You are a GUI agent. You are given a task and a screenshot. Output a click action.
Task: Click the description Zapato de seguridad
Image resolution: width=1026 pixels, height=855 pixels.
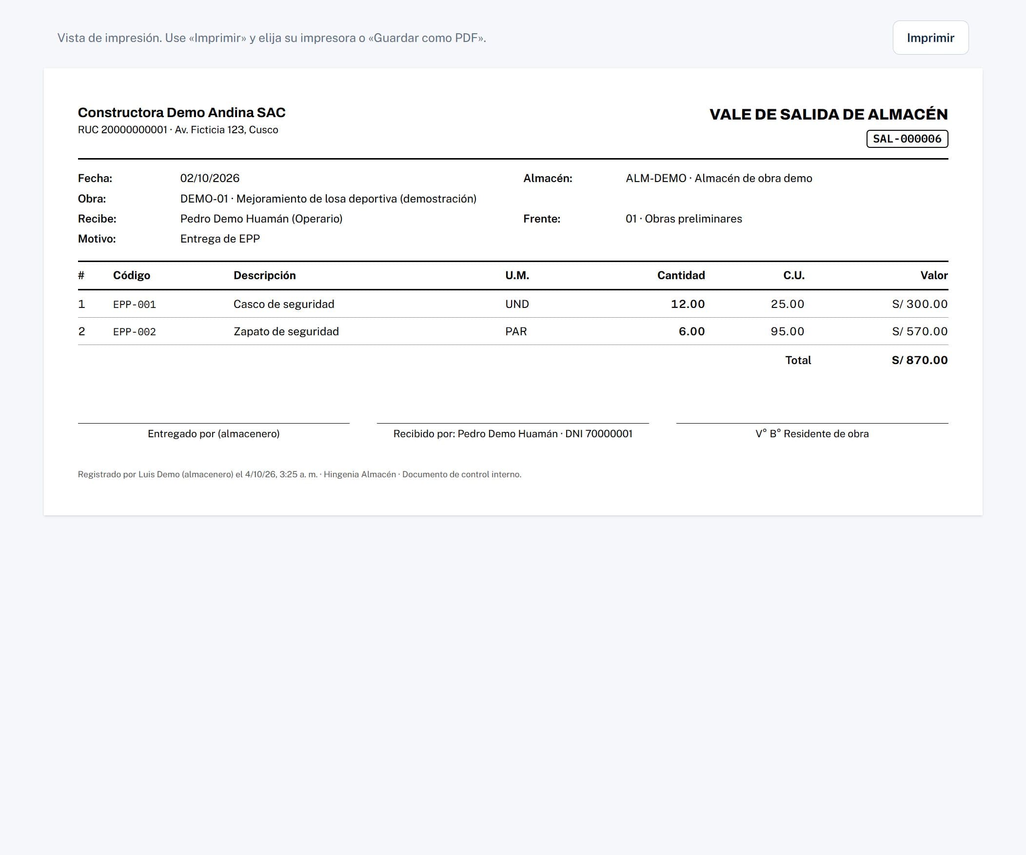[286, 331]
